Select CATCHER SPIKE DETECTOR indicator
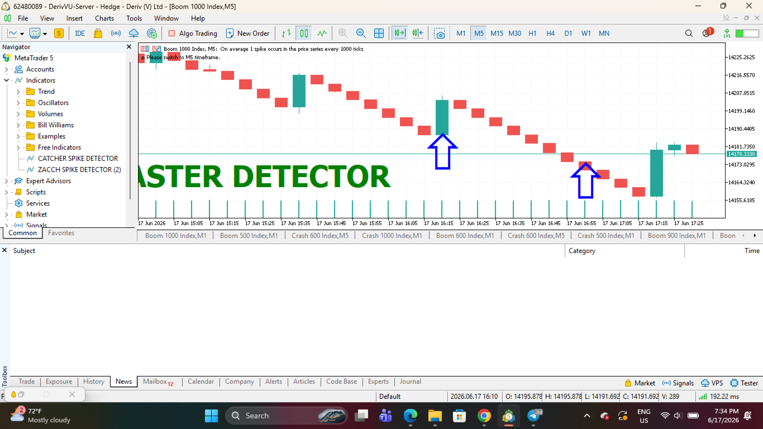 [78, 159]
